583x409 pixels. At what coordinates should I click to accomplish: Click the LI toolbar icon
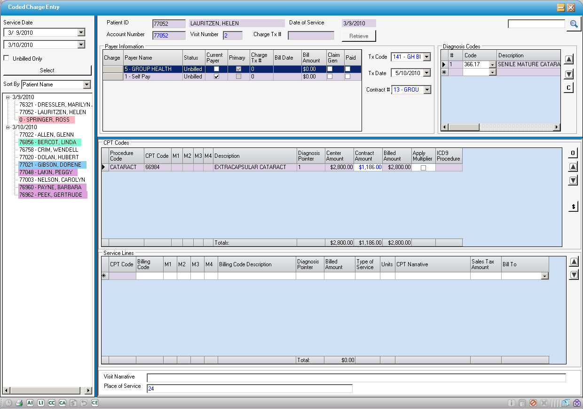click(x=41, y=403)
